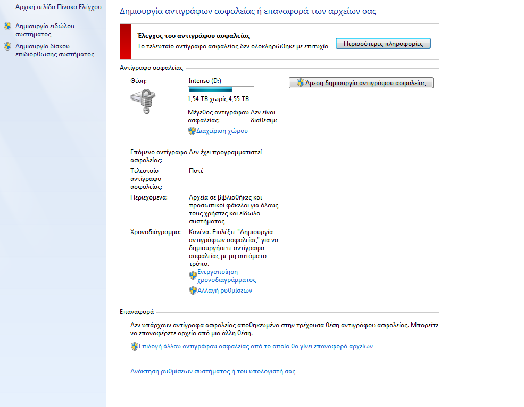
Task: Click the backup drive padlock icon
Action: [143, 101]
